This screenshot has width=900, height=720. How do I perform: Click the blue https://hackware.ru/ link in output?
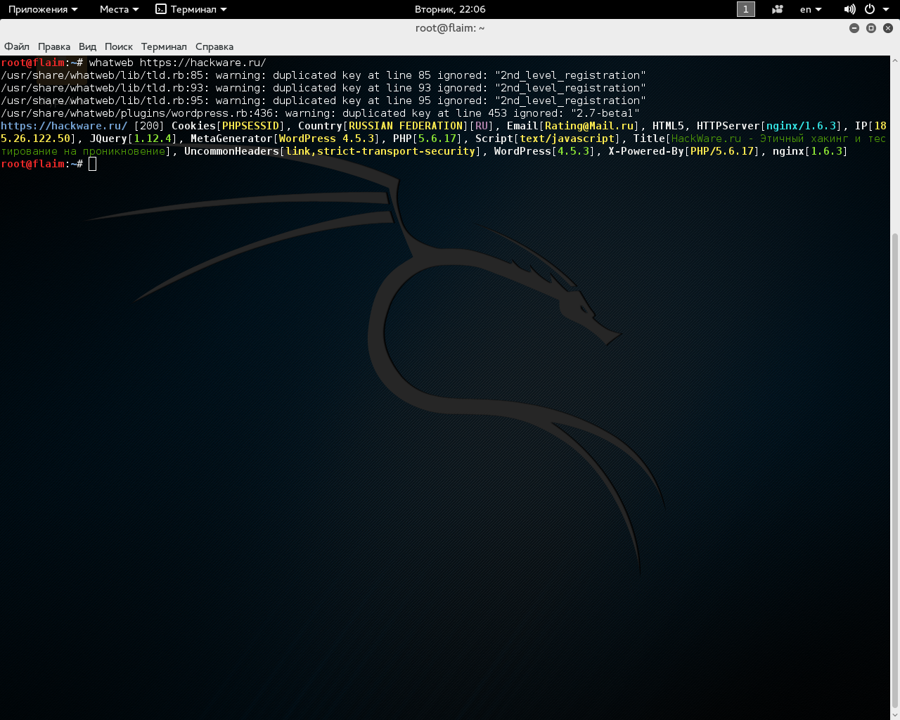64,126
